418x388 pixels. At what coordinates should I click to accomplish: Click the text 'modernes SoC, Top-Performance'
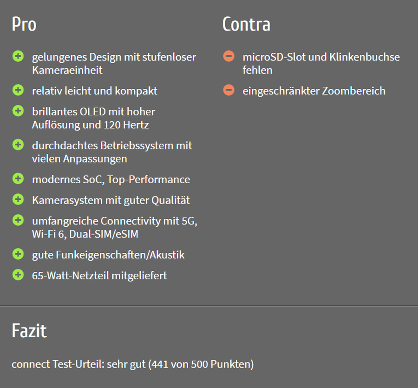(x=111, y=179)
